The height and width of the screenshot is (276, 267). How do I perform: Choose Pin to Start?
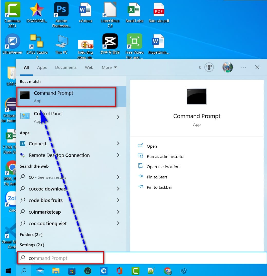click(x=152, y=177)
